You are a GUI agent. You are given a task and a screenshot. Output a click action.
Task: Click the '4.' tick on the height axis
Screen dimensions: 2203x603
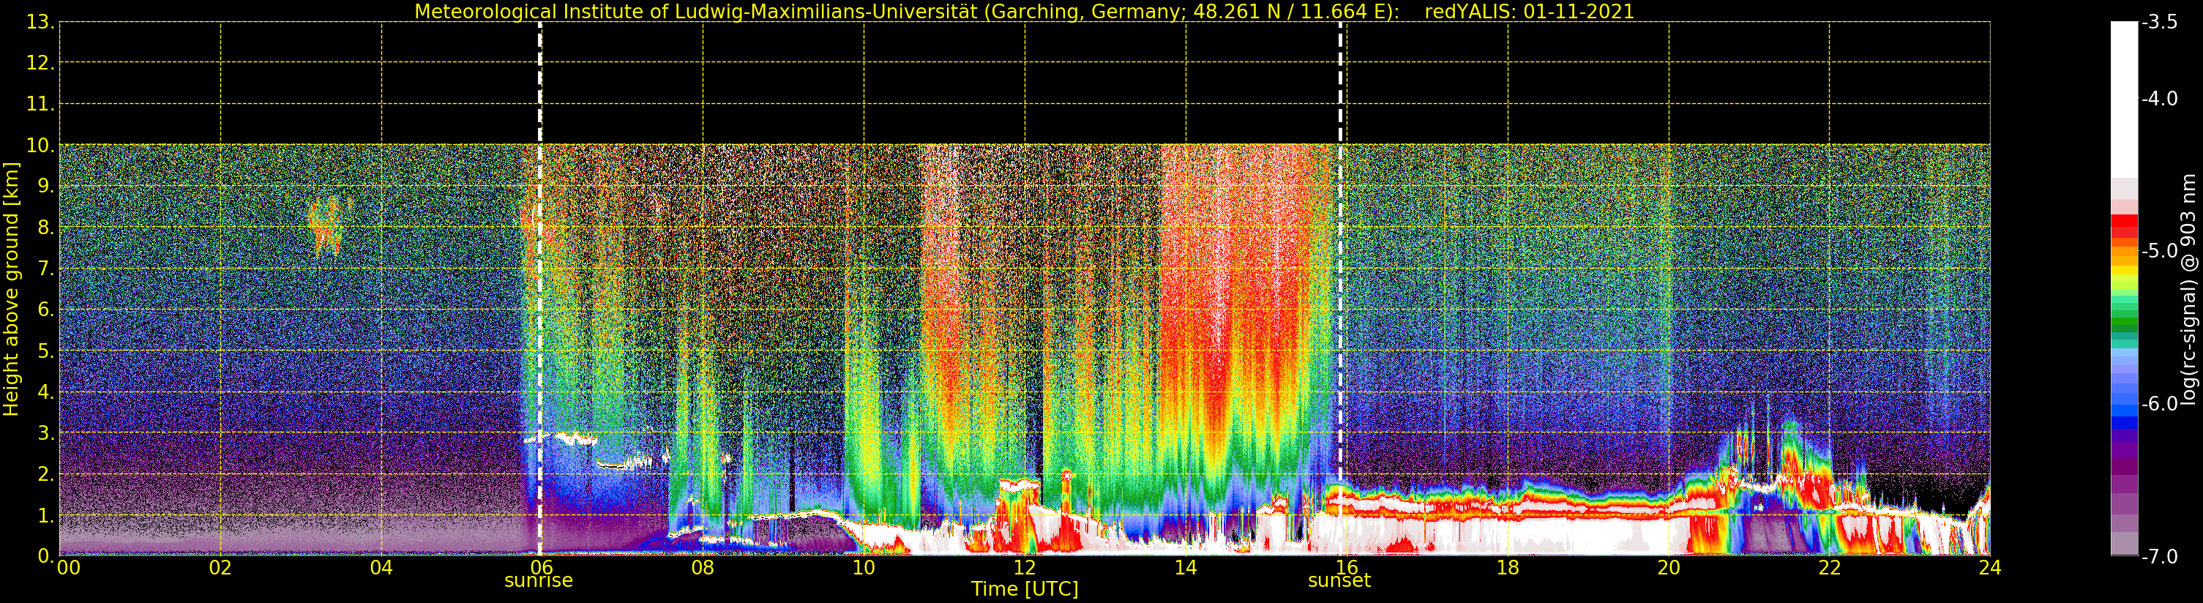[x=46, y=392]
